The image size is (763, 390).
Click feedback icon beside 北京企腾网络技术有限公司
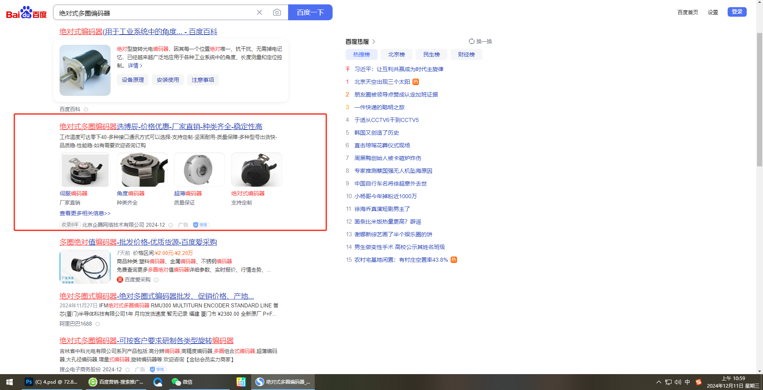click(171, 225)
